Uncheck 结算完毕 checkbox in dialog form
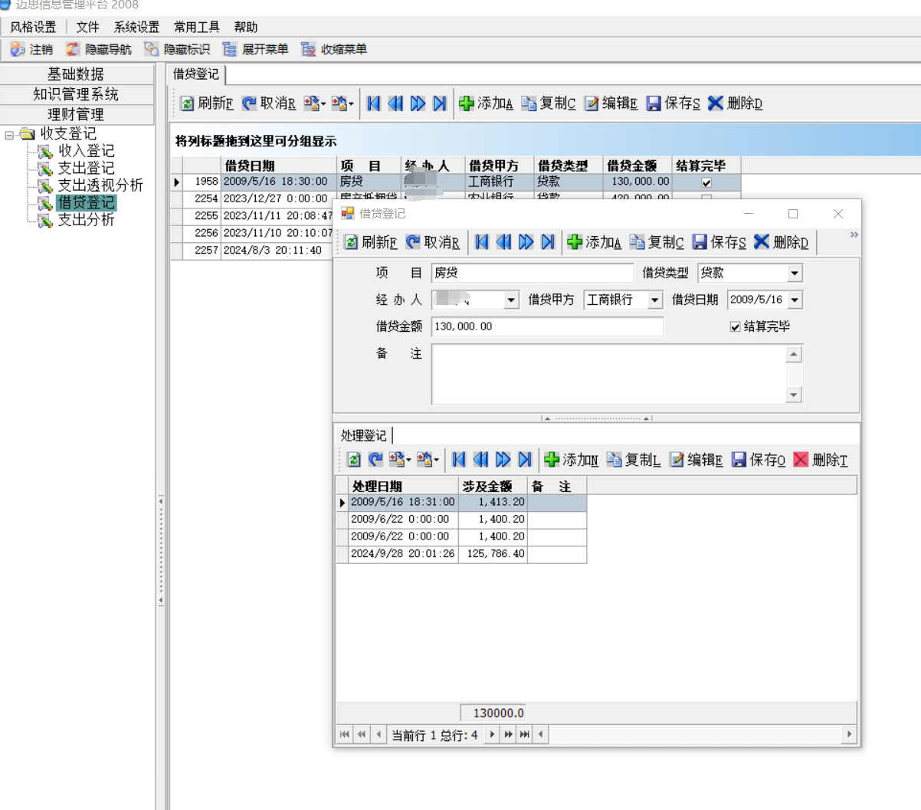Screen dimensions: 921x810 click(x=735, y=327)
